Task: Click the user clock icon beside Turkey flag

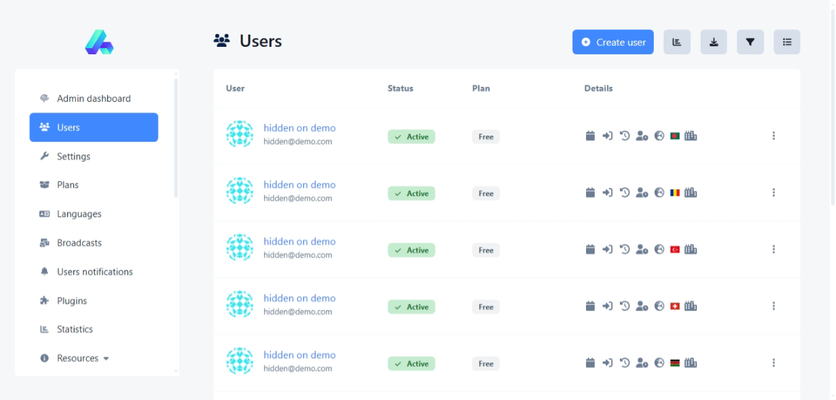Action: click(642, 249)
